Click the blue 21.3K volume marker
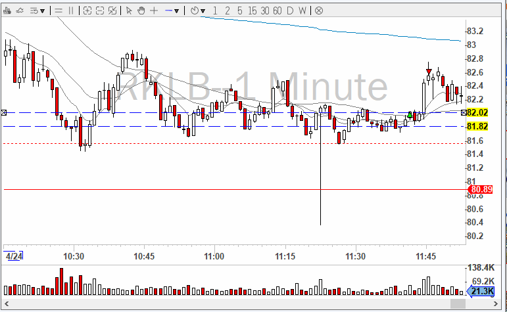Viewport: 507px width, 312px height. (481, 292)
